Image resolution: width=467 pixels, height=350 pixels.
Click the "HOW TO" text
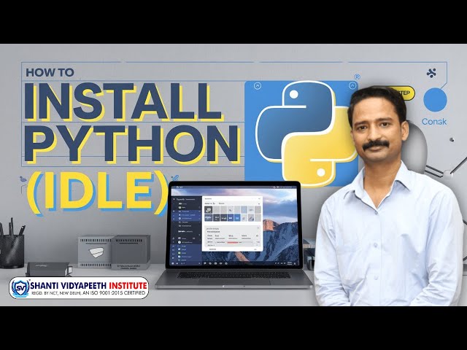click(50, 72)
